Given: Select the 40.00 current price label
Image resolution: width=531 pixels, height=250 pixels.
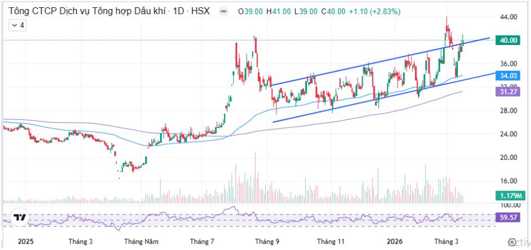Looking at the screenshot, I should click(x=508, y=40).
